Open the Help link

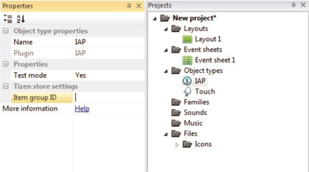(x=82, y=109)
